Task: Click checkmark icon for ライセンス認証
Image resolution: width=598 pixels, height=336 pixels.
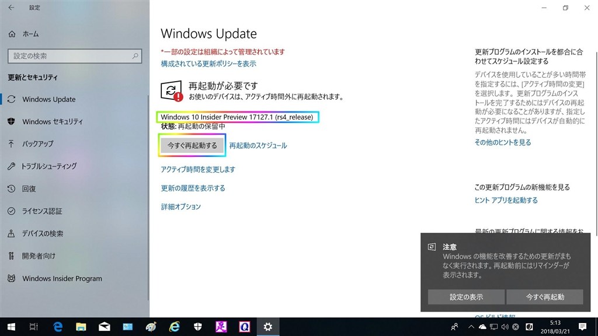Action: click(x=12, y=211)
